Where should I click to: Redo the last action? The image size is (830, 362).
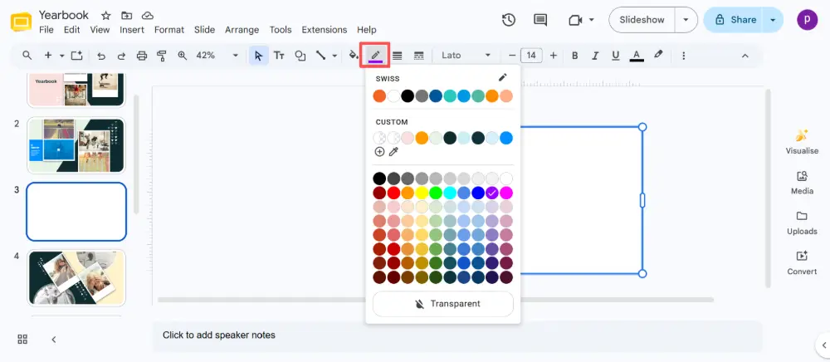[x=121, y=55]
